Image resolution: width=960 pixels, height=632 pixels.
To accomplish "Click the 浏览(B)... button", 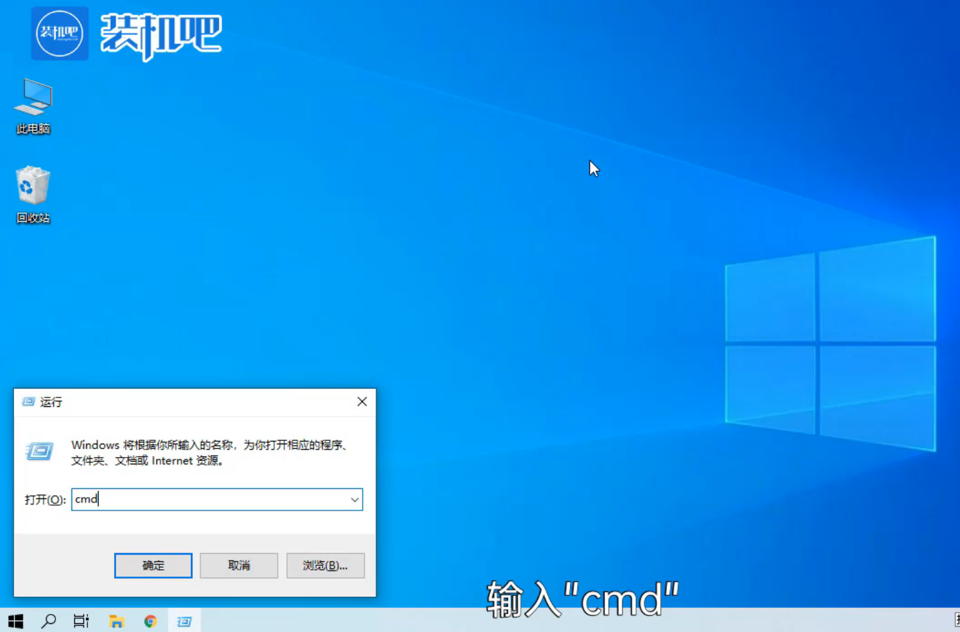I will pyautogui.click(x=325, y=565).
